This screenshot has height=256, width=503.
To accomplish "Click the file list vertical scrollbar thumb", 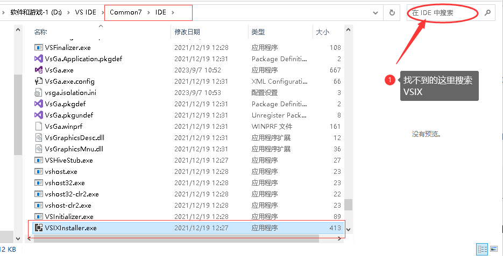I will tap(349, 204).
